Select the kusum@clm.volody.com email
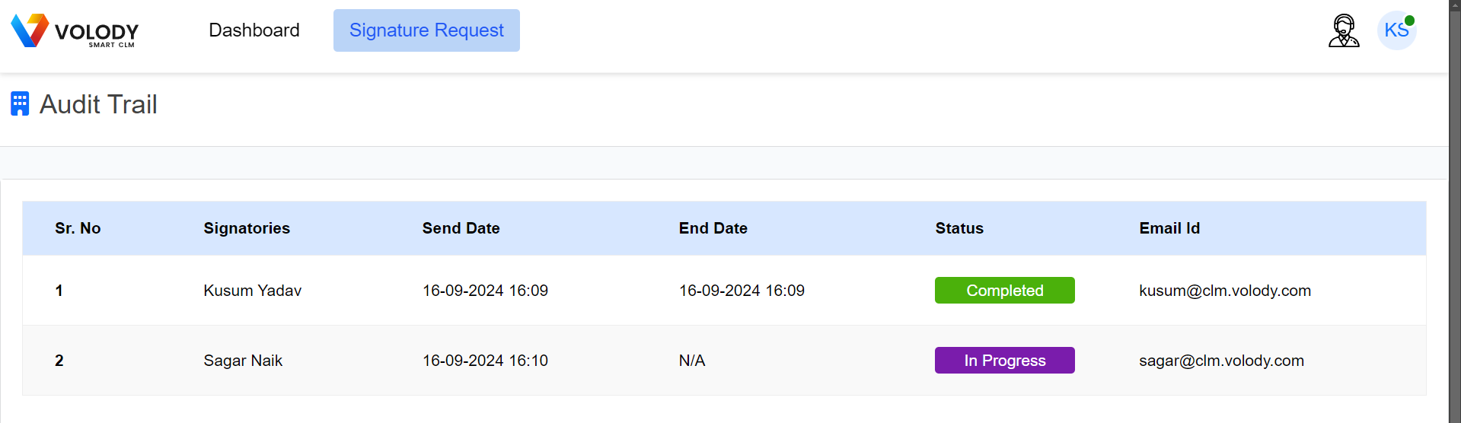Screen dimensions: 1461x423 pyautogui.click(x=1225, y=291)
